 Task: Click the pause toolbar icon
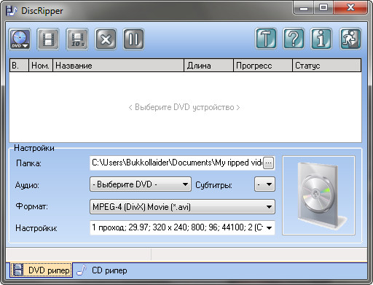[x=133, y=39]
